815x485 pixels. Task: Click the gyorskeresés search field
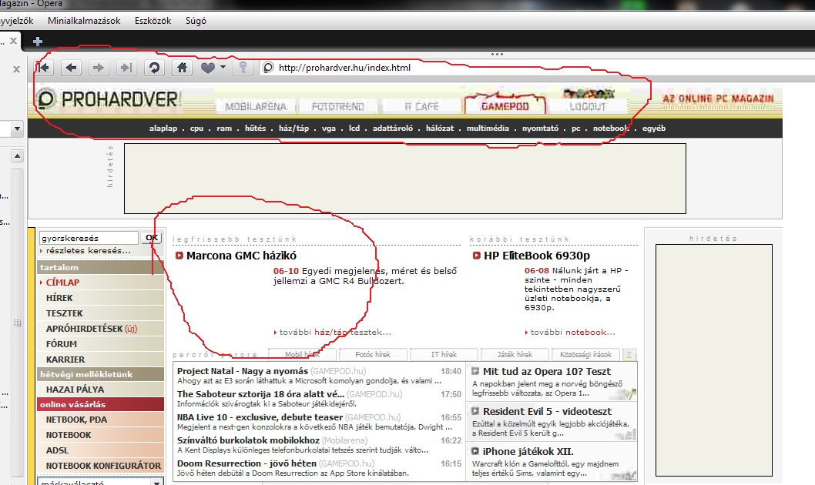point(89,238)
